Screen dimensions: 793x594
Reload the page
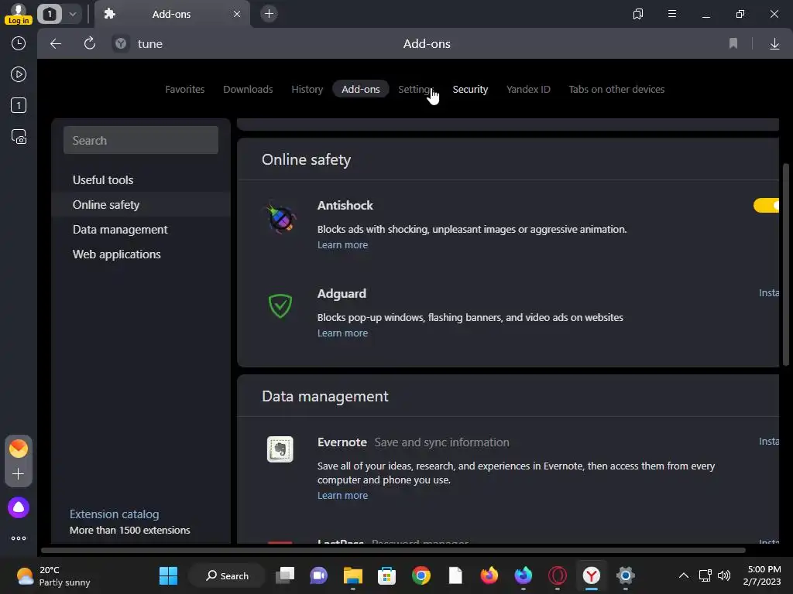coord(90,43)
